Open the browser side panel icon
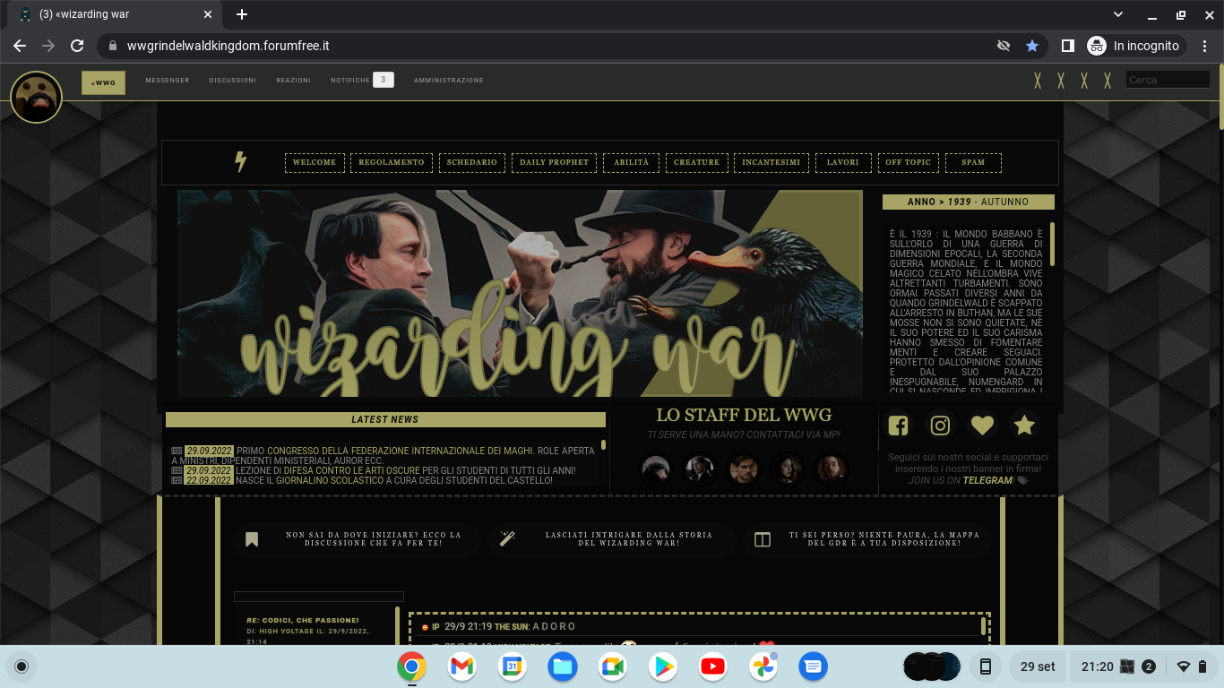 click(1068, 46)
